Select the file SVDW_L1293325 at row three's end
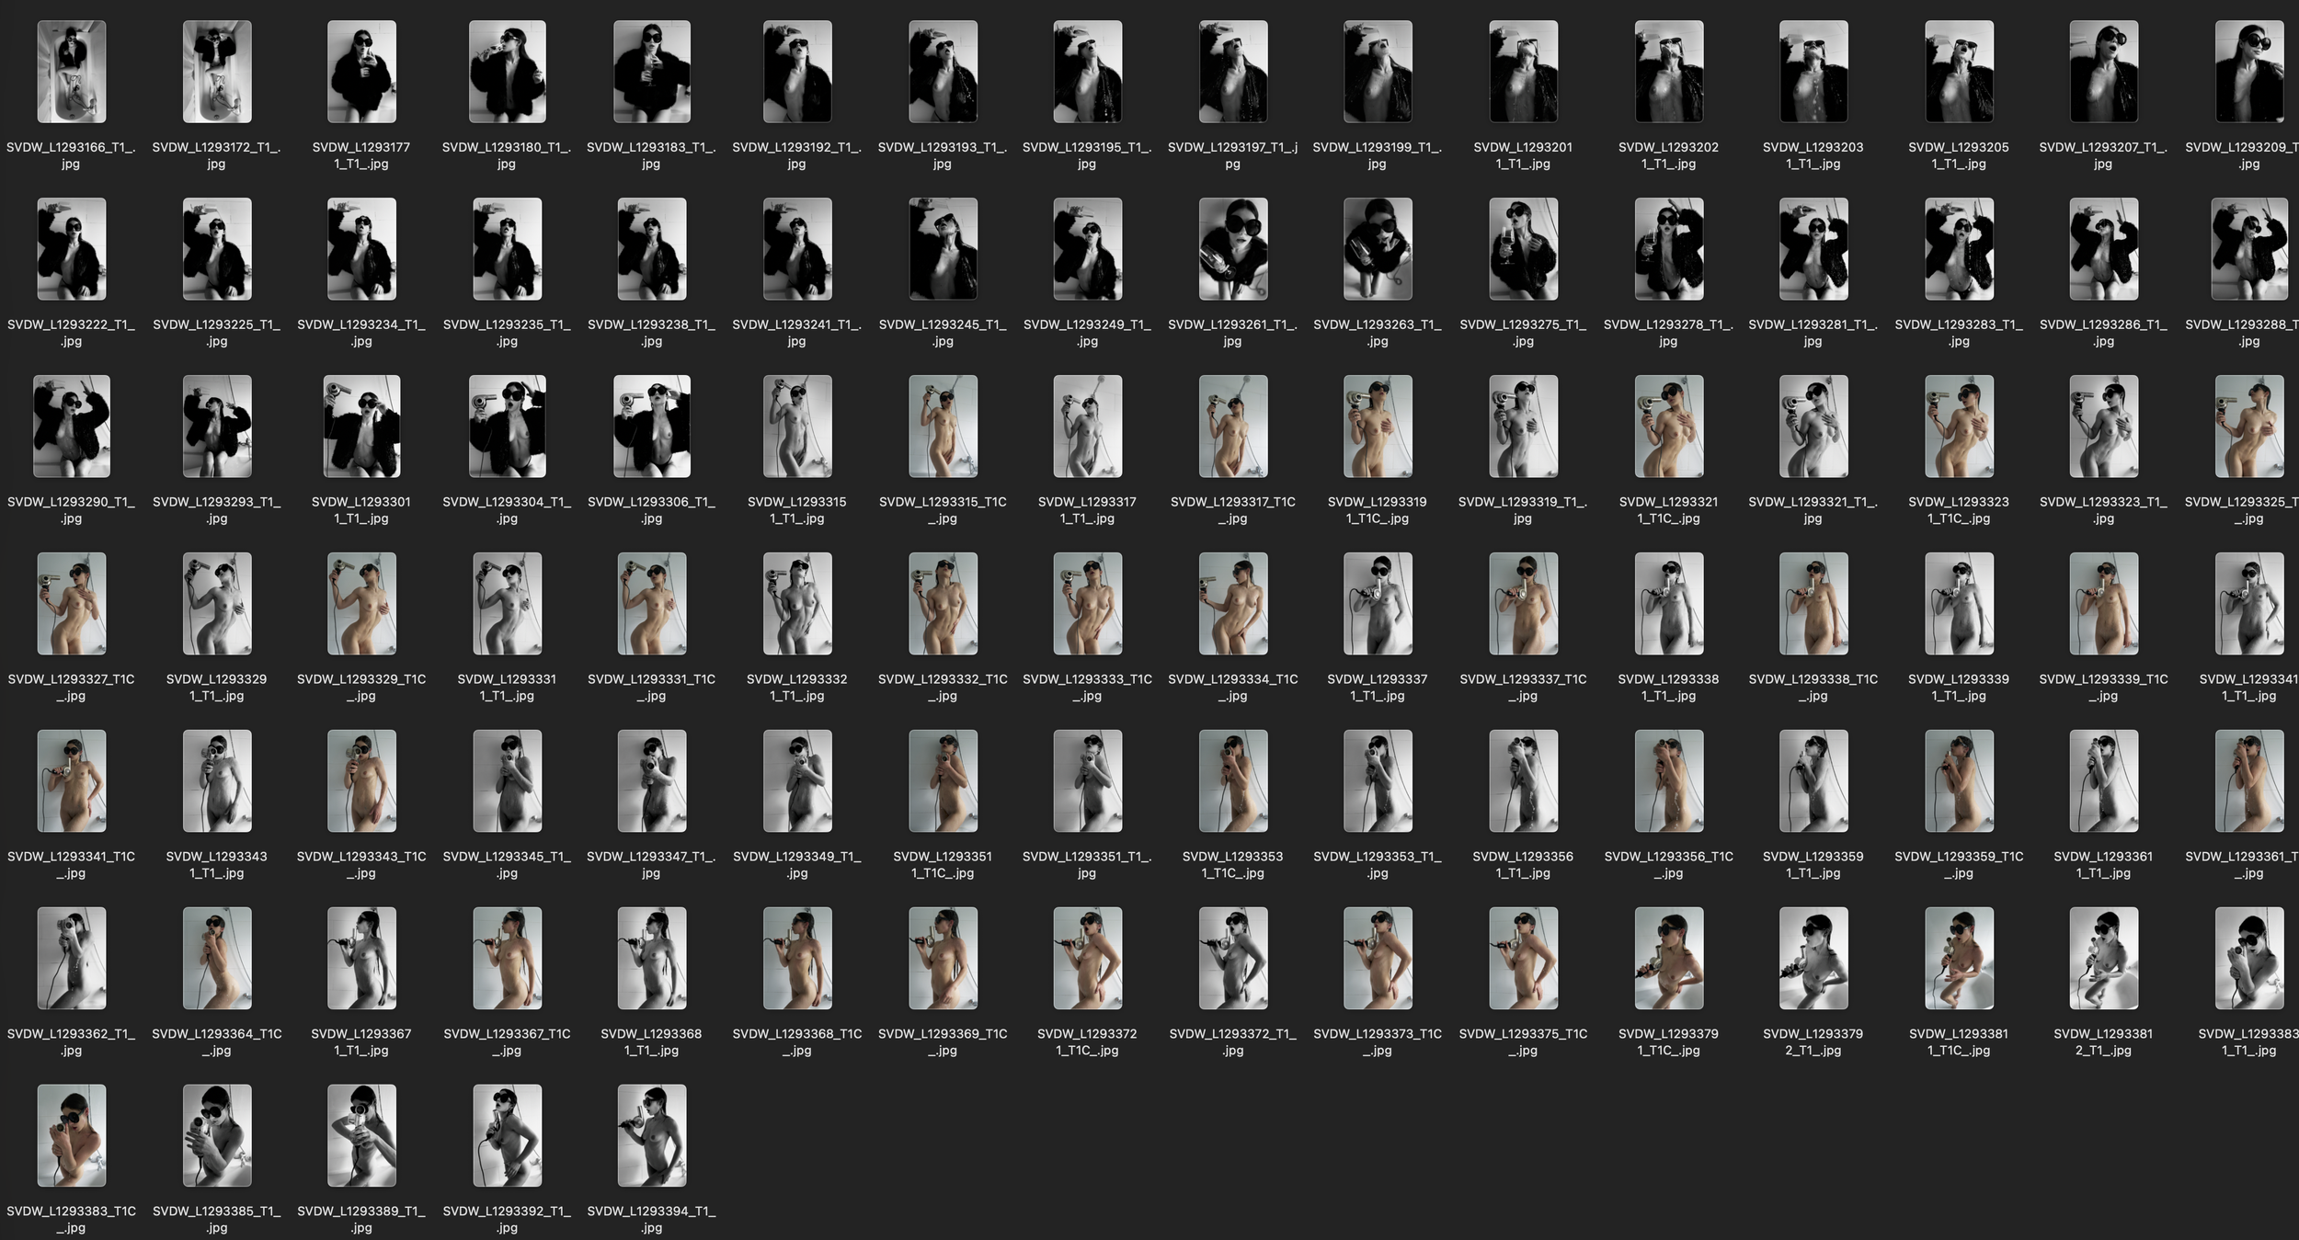 [x=2249, y=426]
